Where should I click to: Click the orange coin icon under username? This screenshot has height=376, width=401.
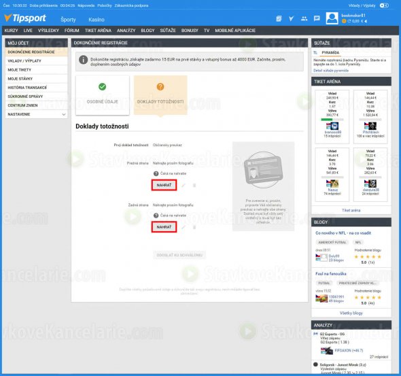(344, 21)
